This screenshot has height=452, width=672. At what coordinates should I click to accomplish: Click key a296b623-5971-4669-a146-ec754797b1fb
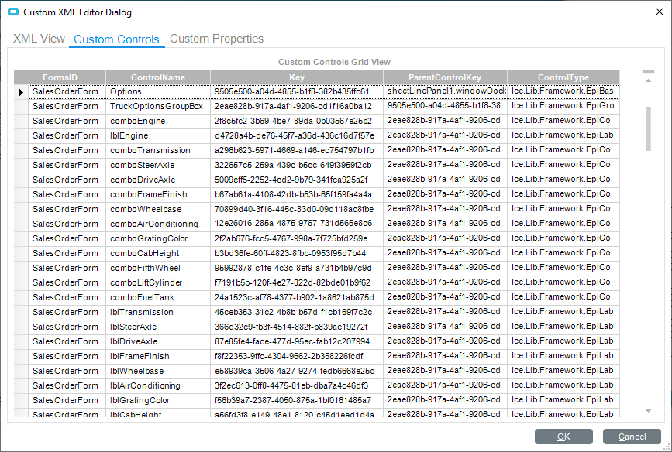(297, 150)
